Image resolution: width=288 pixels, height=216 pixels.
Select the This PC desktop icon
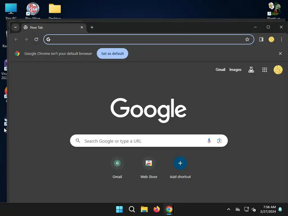pyautogui.click(x=11, y=10)
